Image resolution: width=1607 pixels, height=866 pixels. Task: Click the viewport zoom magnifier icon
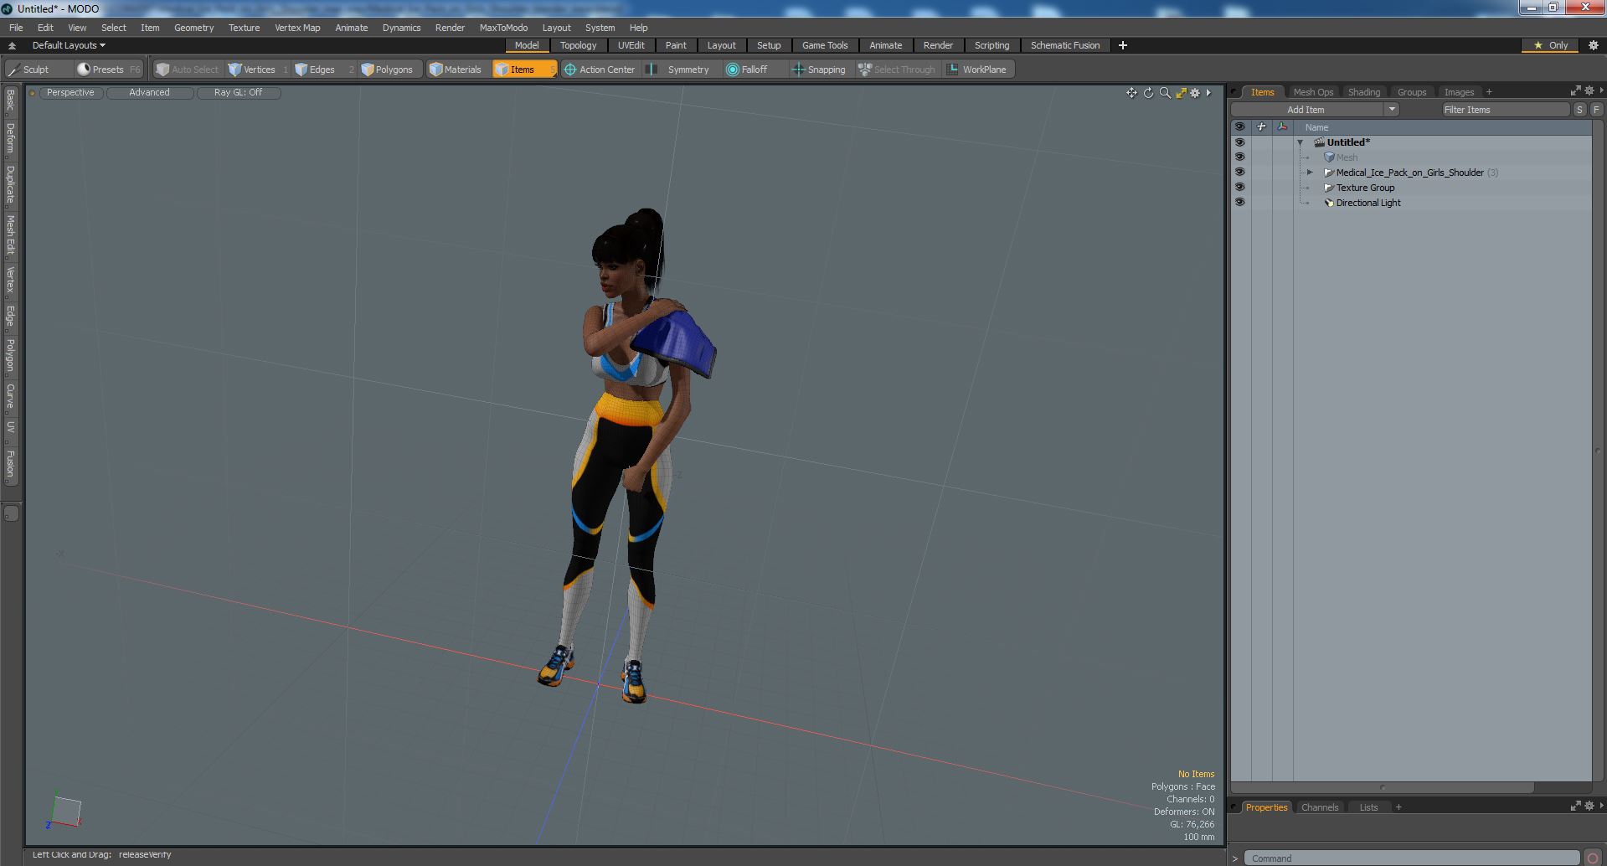1165,93
